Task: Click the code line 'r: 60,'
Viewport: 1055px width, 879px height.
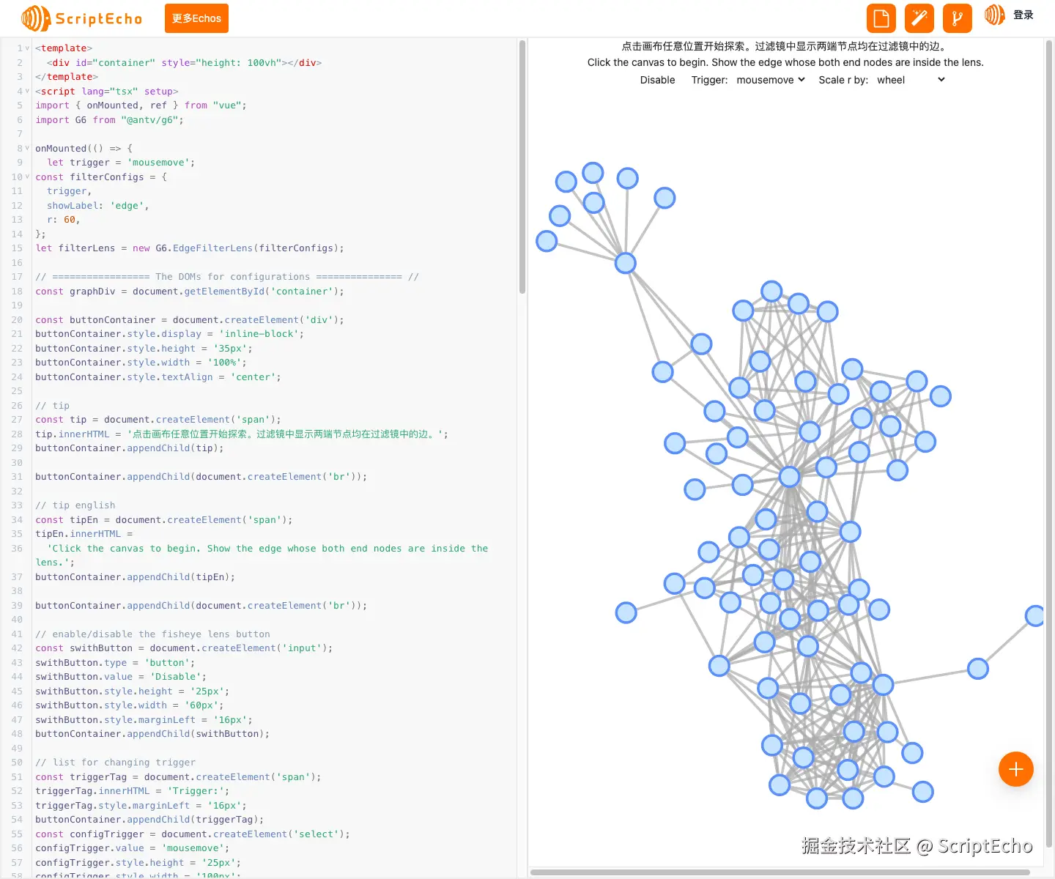Action: 64,220
